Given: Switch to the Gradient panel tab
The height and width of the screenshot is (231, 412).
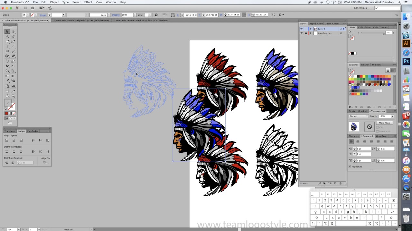Looking at the screenshot, I should 362,111.
